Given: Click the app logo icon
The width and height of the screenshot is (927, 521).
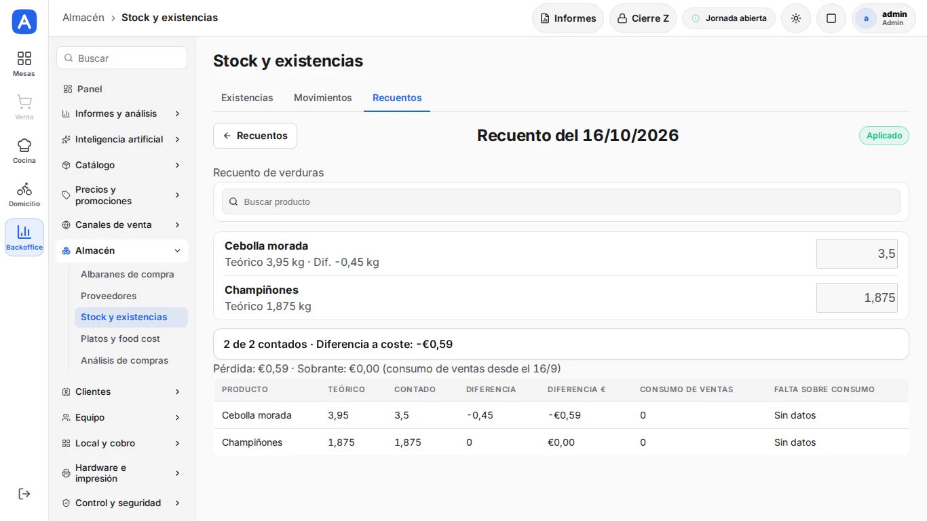Looking at the screenshot, I should click(24, 22).
